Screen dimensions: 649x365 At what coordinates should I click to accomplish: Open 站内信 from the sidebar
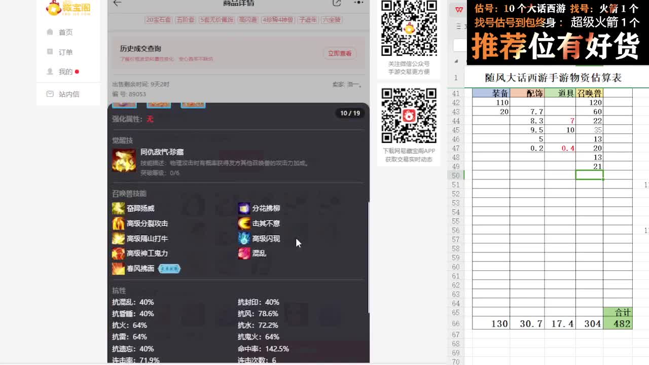coord(68,94)
